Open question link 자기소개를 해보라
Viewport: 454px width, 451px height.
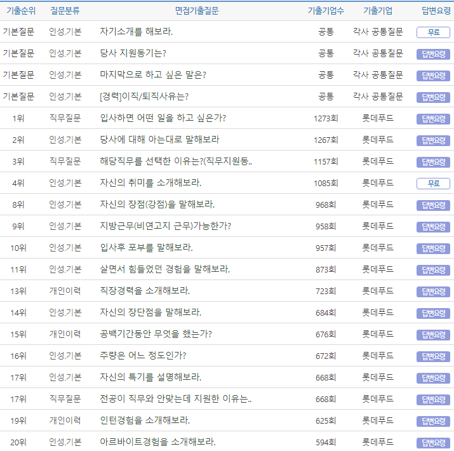coord(136,32)
